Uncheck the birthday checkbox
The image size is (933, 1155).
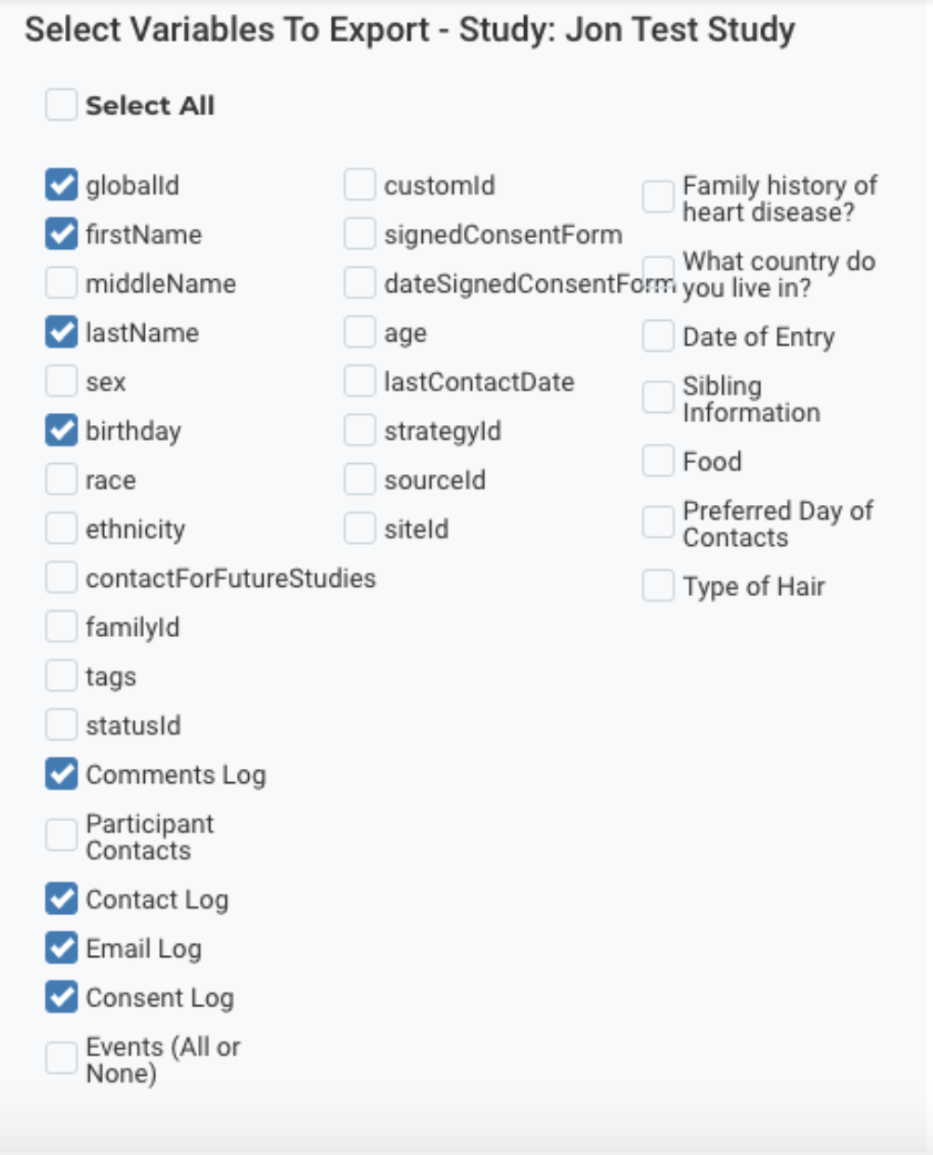tap(61, 431)
